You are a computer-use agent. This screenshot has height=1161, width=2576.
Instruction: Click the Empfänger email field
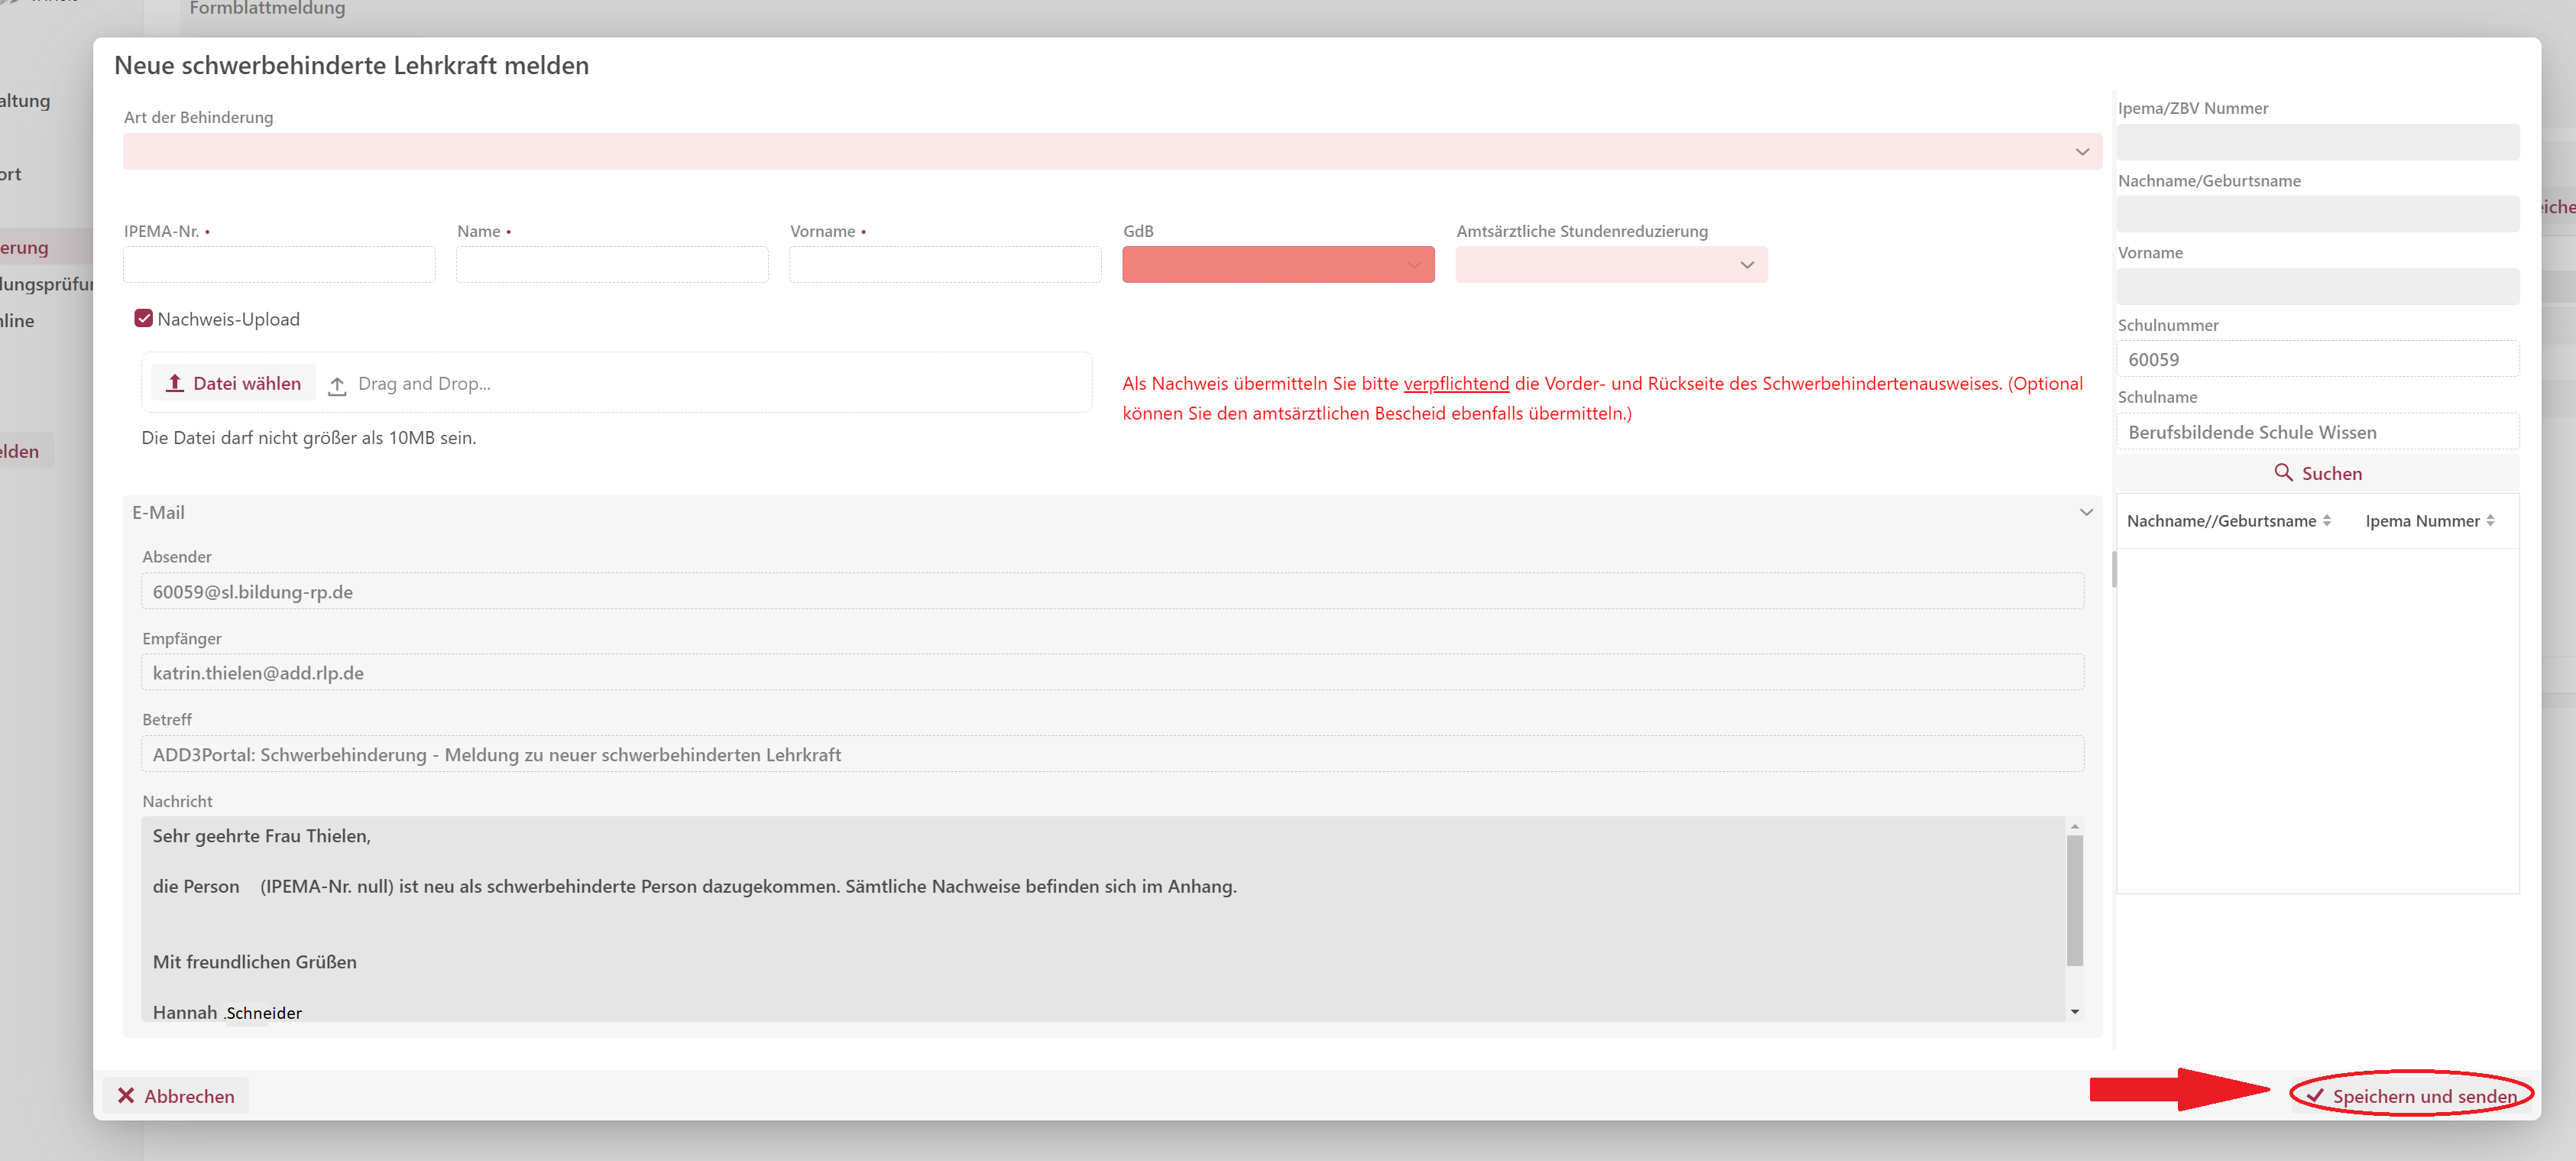1112,673
